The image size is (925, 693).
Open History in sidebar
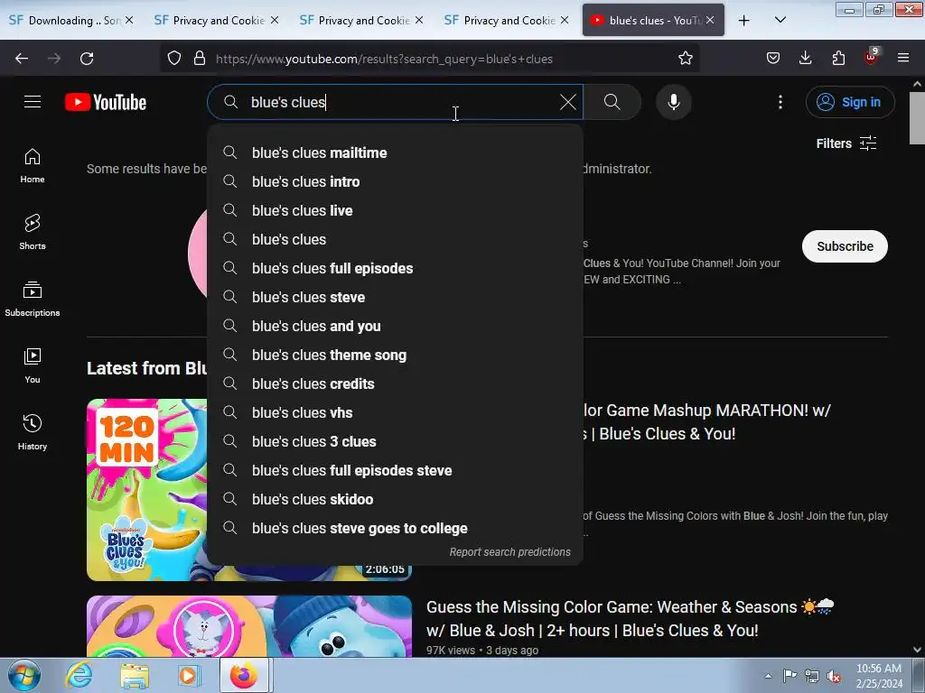pos(33,432)
